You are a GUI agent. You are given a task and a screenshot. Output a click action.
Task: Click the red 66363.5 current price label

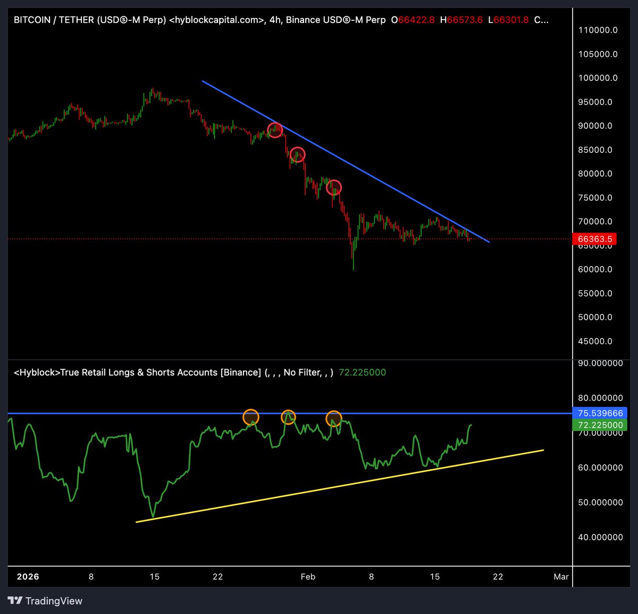(595, 239)
